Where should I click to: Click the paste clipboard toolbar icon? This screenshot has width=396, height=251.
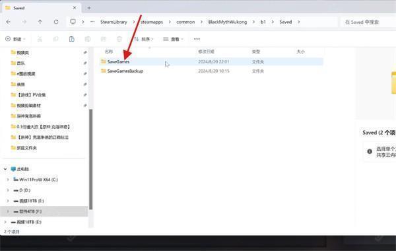71,39
